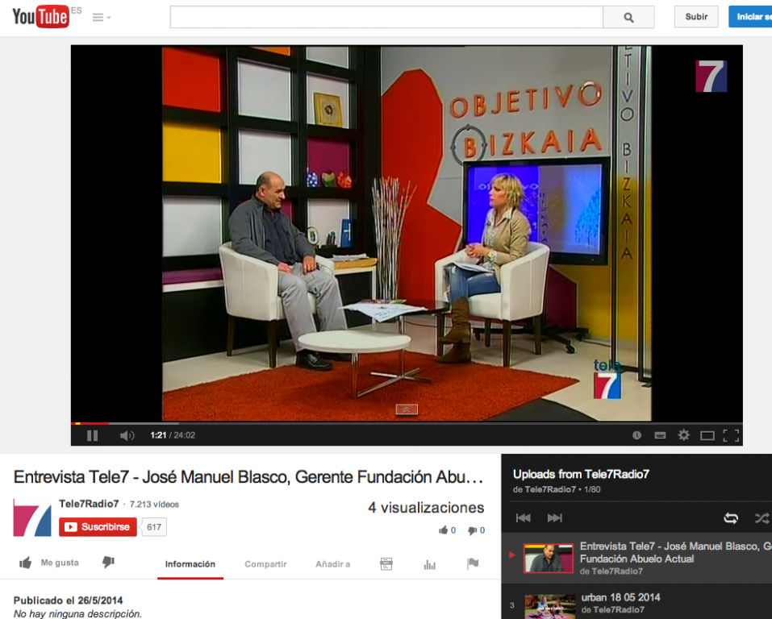Go to previous playlist video

pyautogui.click(x=523, y=518)
